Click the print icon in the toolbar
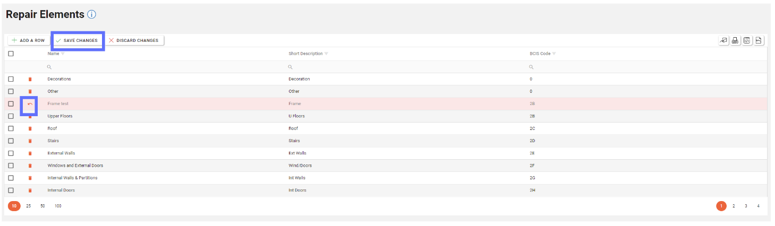 735,40
